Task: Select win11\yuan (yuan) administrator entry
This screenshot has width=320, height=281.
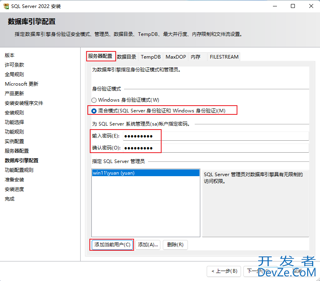Action: (146, 173)
